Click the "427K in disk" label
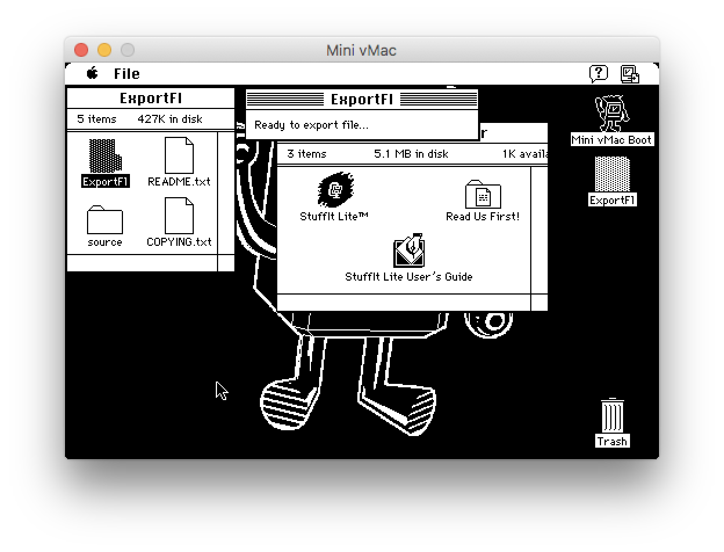Screen dimensions: 724x552 click(170, 119)
